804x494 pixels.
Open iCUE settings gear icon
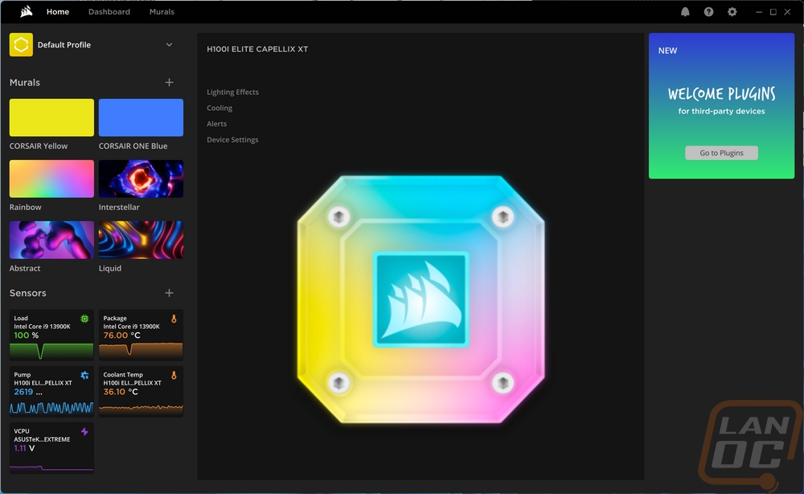coord(732,12)
